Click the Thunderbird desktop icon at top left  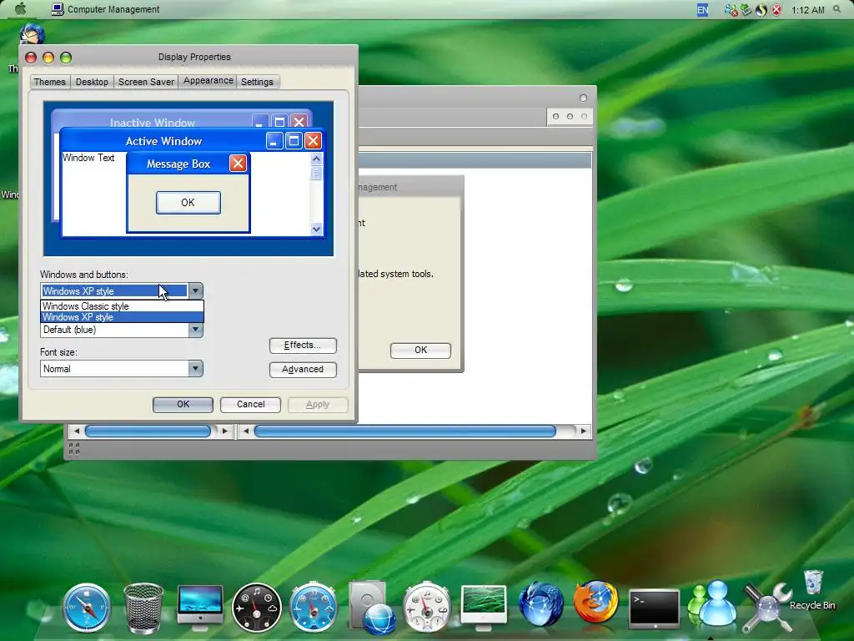point(32,34)
